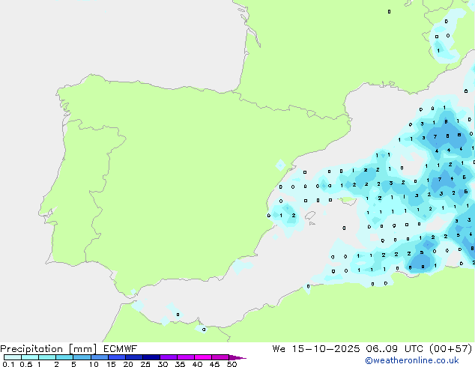
Task: Pick the 40–45 mm magenta legend box
Action: 203,357
